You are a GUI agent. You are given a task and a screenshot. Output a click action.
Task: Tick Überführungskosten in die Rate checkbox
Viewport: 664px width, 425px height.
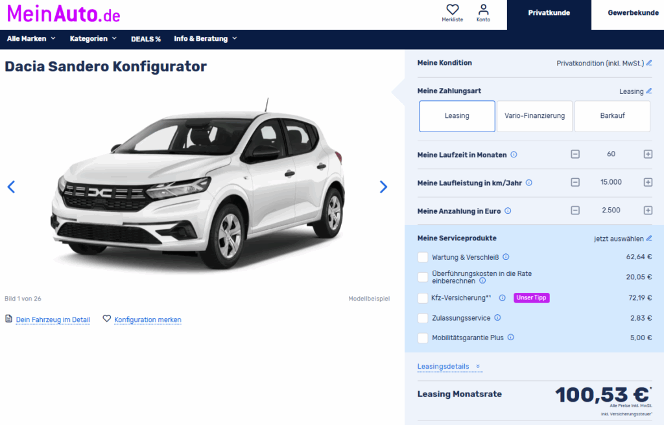click(423, 277)
